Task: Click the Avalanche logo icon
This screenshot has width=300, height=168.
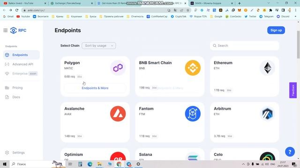Action: (118, 114)
